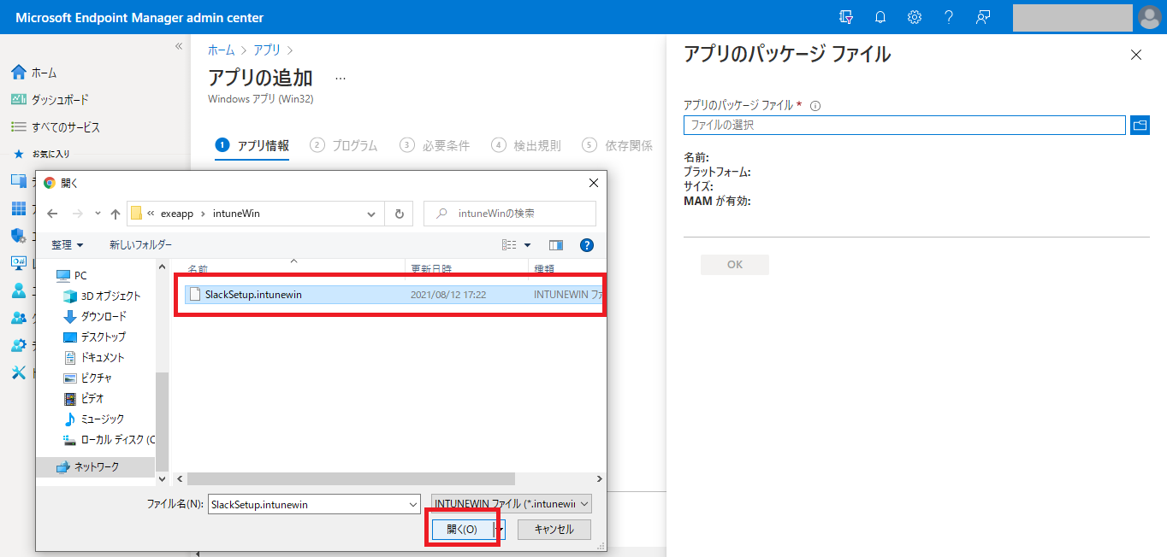Open the INTUNEWIN file type dropdown
This screenshot has width=1167, height=557.
point(512,504)
